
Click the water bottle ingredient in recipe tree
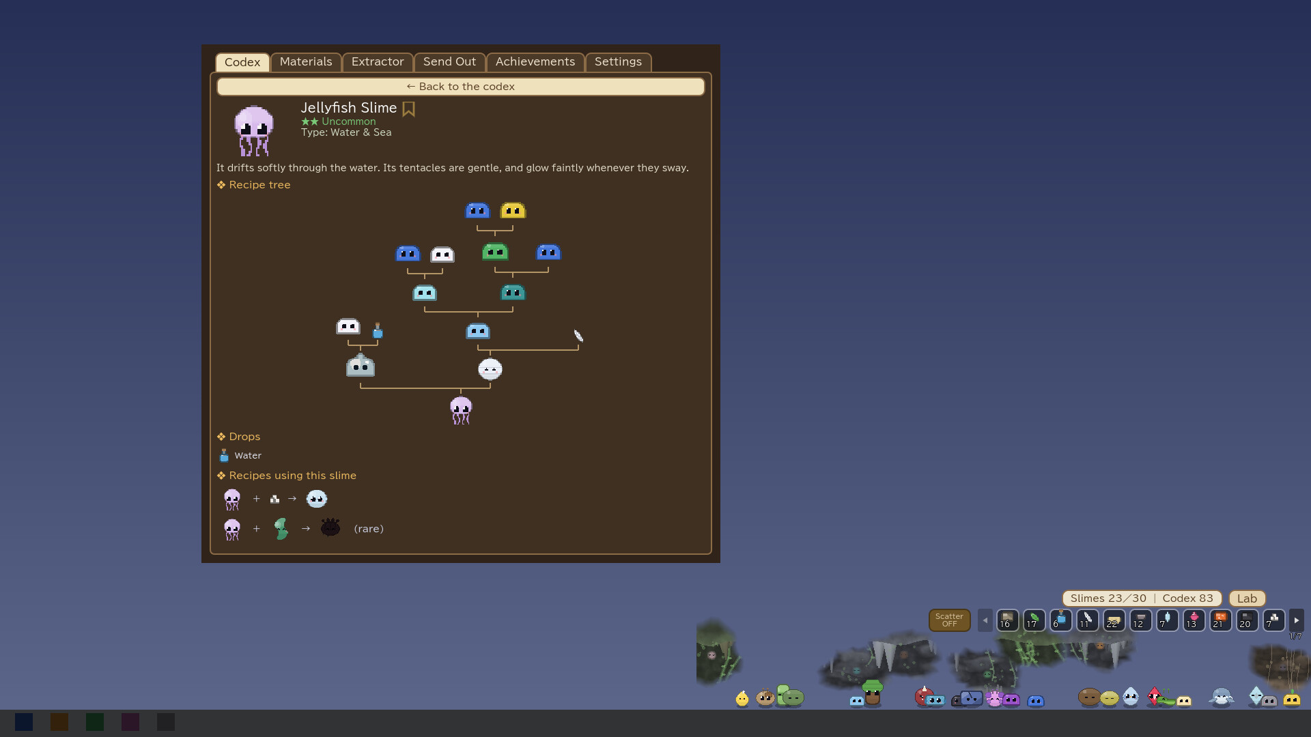coord(378,331)
